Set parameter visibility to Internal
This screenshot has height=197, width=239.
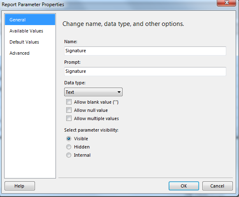point(69,155)
